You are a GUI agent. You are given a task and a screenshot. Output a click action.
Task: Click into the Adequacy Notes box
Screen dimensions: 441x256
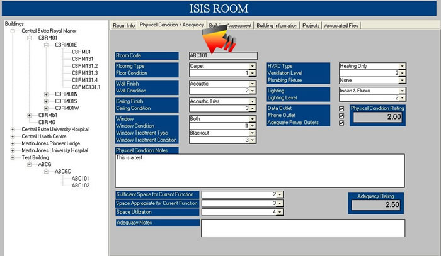303,228
